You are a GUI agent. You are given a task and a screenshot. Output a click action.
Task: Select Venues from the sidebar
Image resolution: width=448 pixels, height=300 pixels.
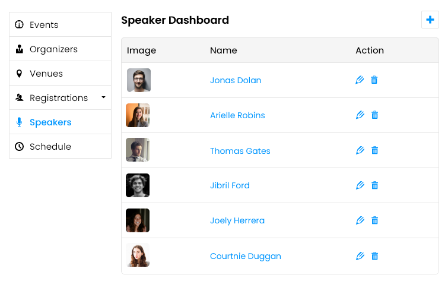click(x=61, y=73)
